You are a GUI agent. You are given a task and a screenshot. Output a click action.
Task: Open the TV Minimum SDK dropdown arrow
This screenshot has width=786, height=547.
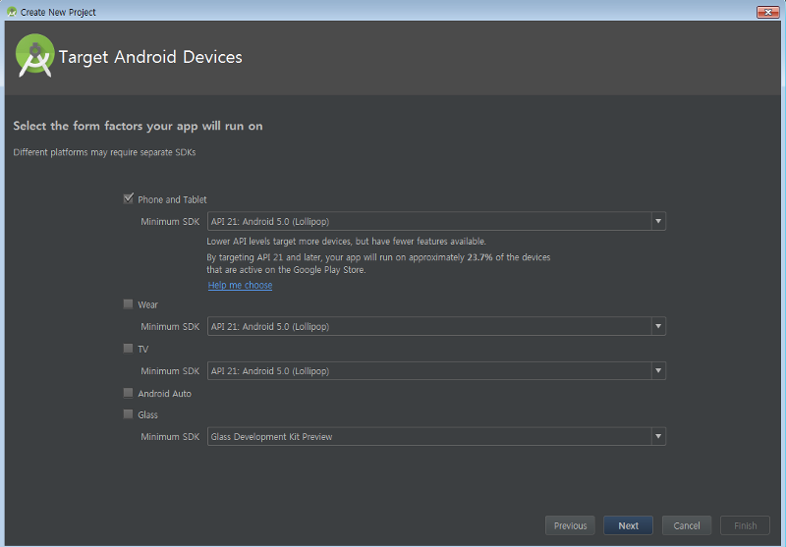click(658, 371)
